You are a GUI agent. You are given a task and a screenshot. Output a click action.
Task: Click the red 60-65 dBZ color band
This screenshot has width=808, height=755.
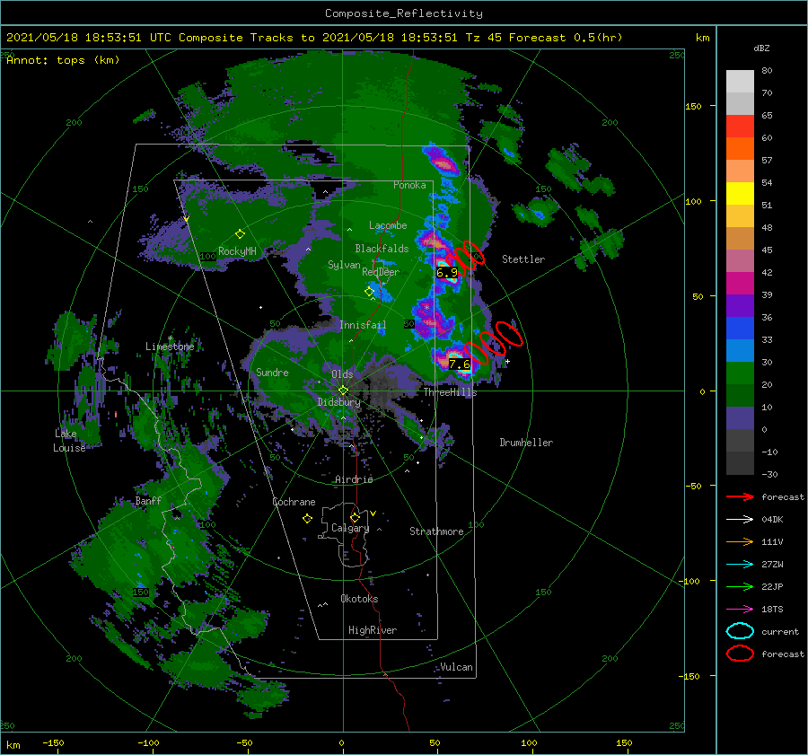point(740,127)
